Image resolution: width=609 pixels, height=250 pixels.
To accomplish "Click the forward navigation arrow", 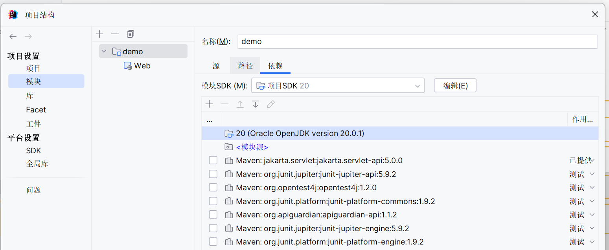I will click(28, 37).
